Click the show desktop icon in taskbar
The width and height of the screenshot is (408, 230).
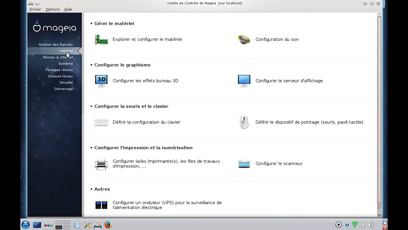[x=37, y=225]
